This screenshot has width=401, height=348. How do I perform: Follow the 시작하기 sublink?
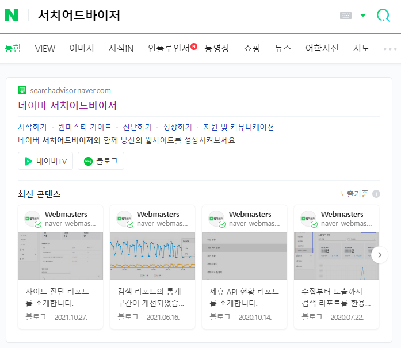point(32,127)
